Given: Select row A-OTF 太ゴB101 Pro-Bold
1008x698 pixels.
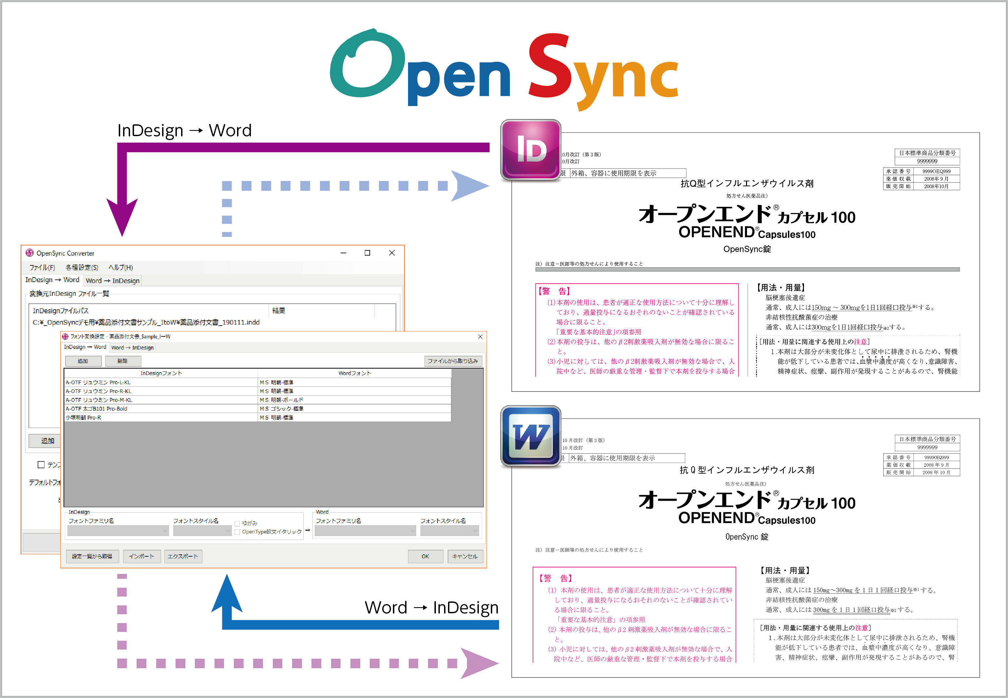Looking at the screenshot, I should [161, 408].
